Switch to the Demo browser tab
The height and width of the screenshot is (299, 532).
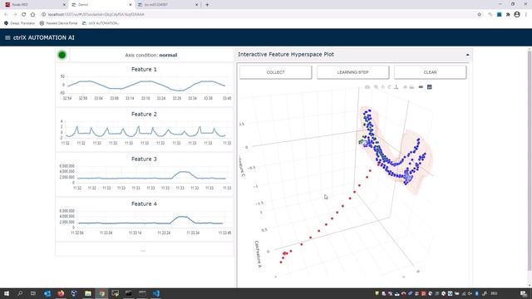[x=101, y=5]
